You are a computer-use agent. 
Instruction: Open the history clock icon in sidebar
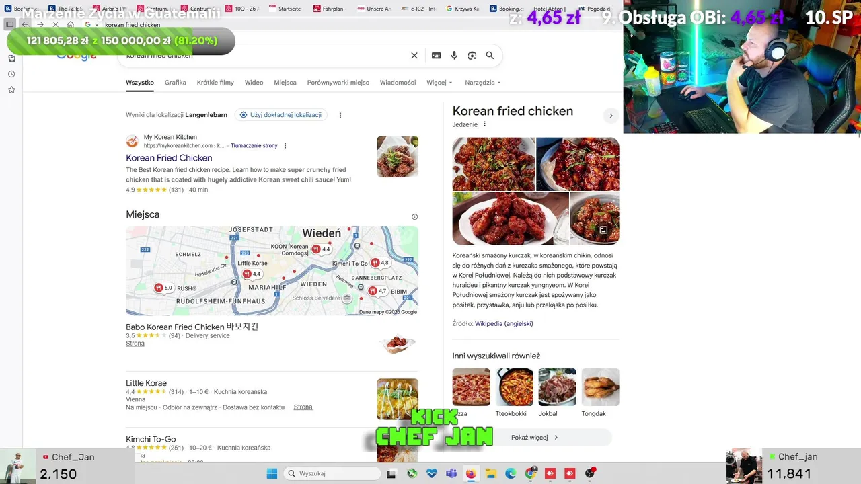11,74
